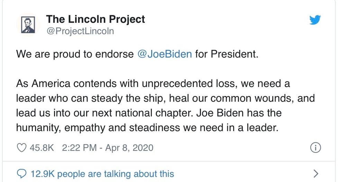
Task: Like the tweet with the heart icon
Action: pos(22,148)
